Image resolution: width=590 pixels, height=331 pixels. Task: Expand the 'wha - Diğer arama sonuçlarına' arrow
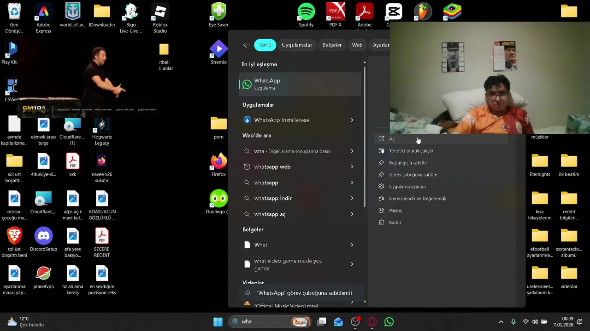(352, 151)
